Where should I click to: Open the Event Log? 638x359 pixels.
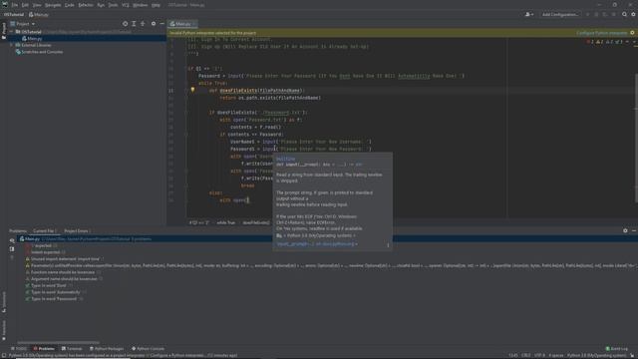pyautogui.click(x=617, y=349)
